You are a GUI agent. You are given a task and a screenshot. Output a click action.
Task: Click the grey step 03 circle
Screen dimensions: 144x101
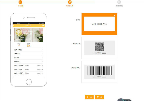click(x=119, y=2)
